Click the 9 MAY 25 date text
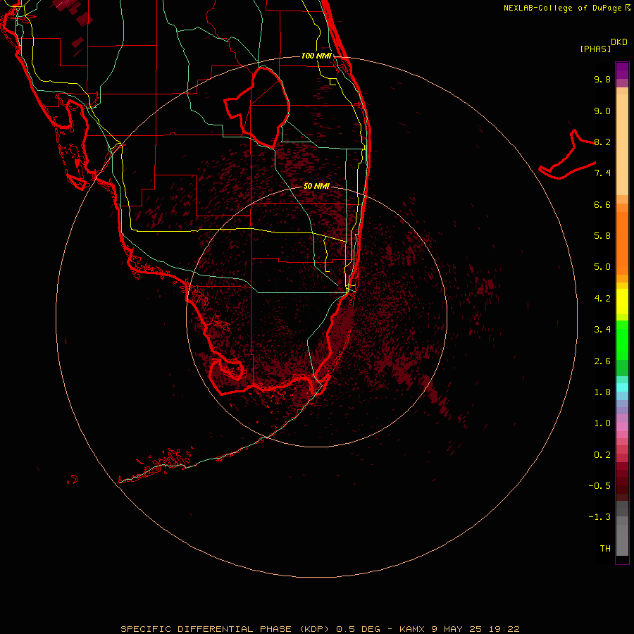The image size is (634, 634). pos(456,629)
